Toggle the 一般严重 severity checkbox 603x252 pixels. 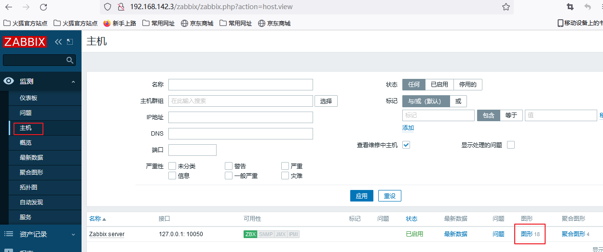[x=229, y=176]
